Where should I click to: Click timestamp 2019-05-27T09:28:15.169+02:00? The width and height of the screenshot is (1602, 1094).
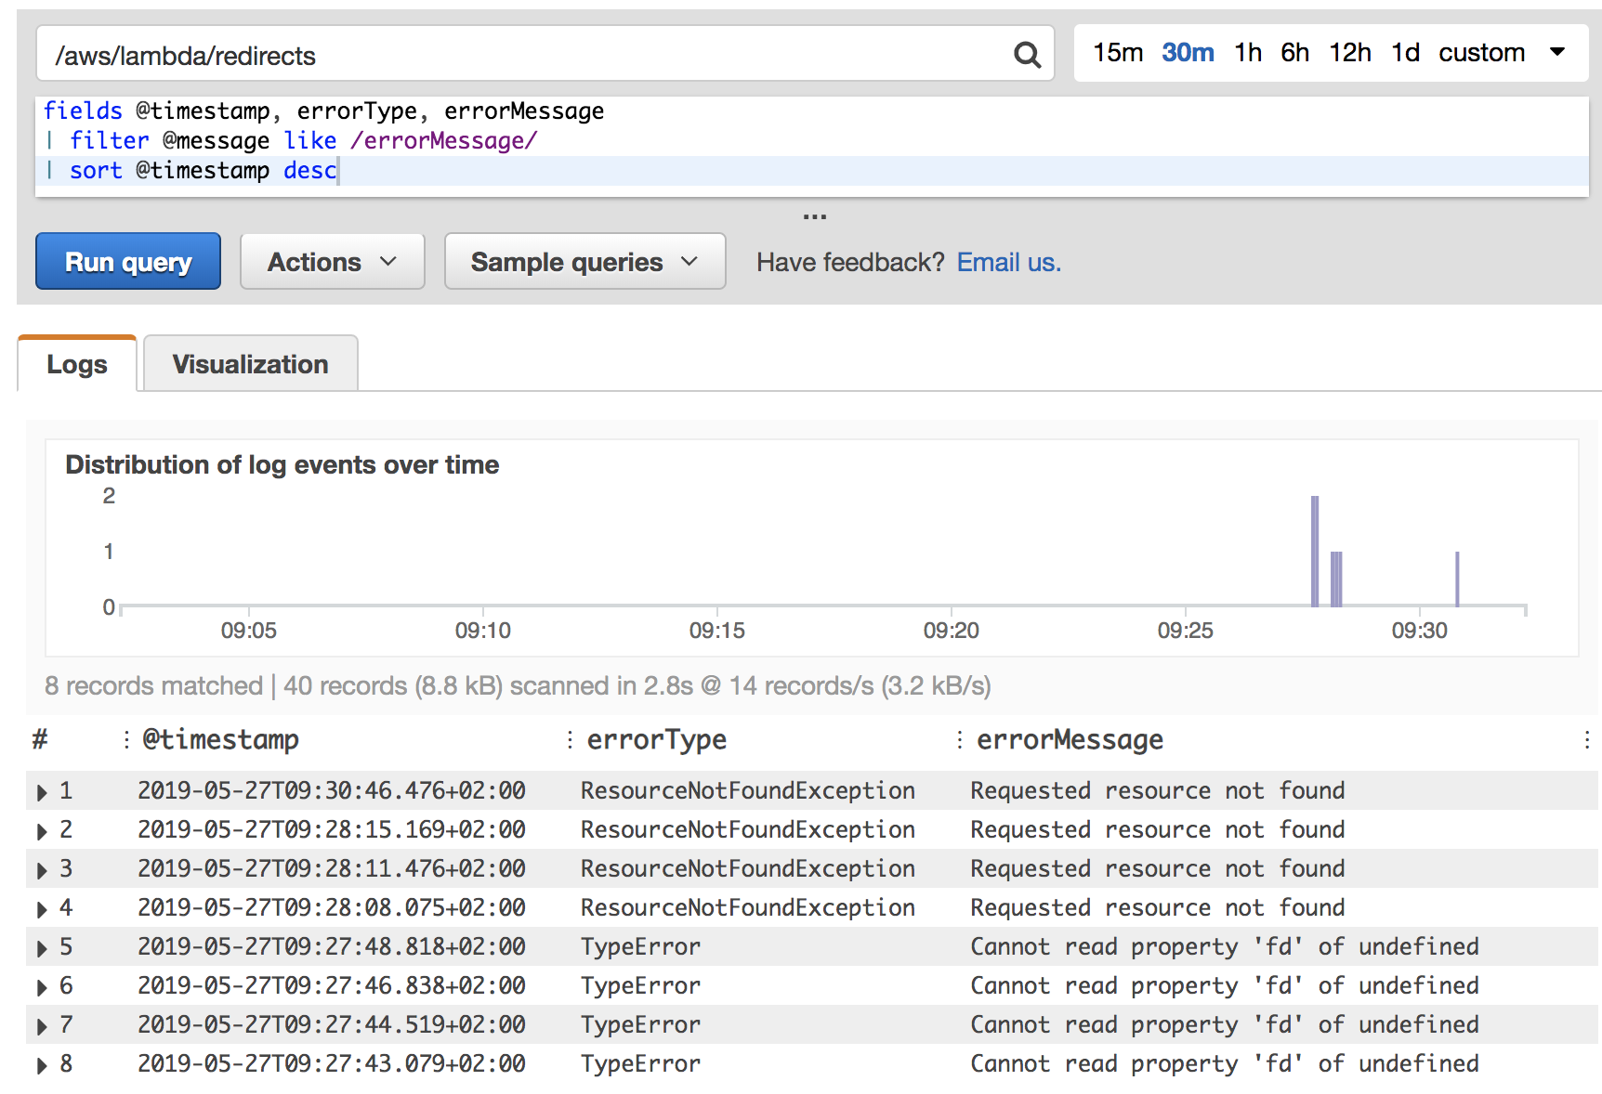(x=332, y=829)
